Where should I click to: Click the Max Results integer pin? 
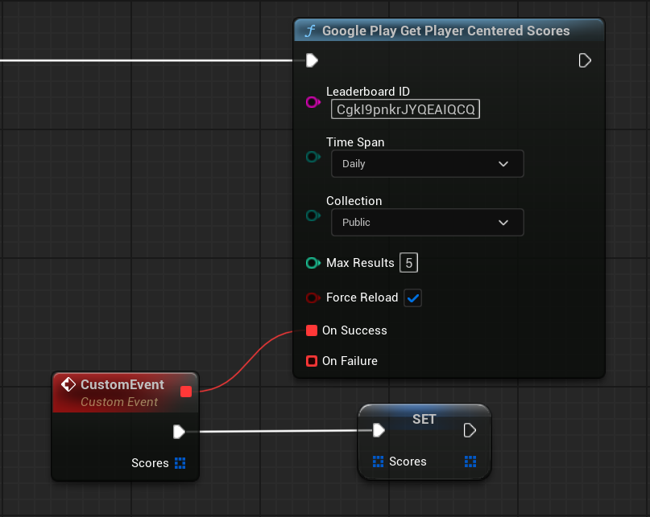click(x=313, y=263)
